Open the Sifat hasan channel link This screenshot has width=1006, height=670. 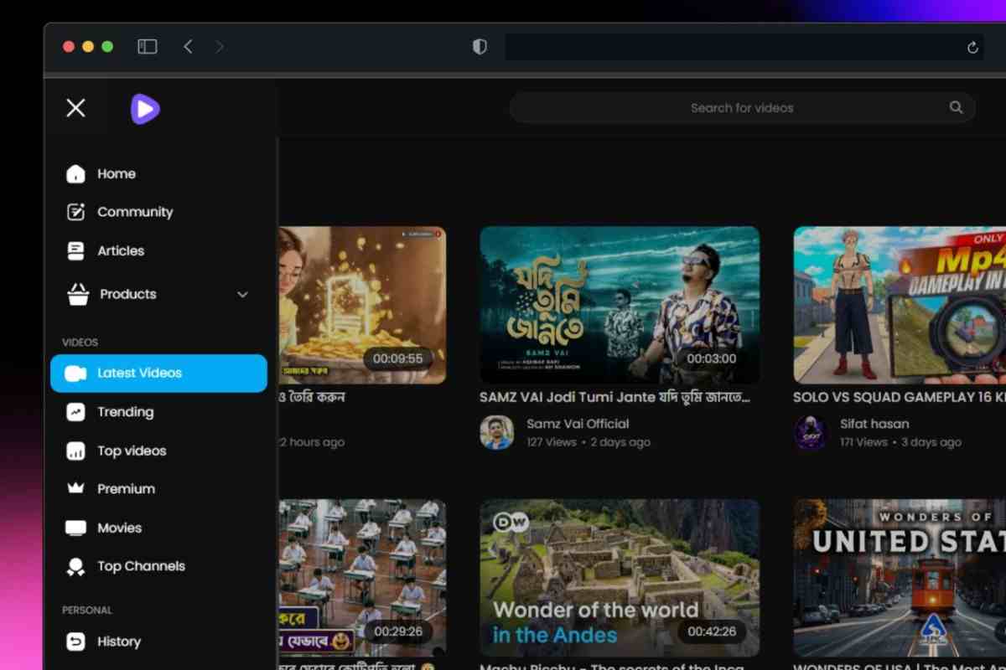pyautogui.click(x=874, y=424)
